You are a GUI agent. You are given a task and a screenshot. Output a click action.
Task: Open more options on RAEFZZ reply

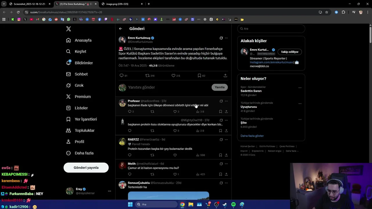tap(226, 140)
